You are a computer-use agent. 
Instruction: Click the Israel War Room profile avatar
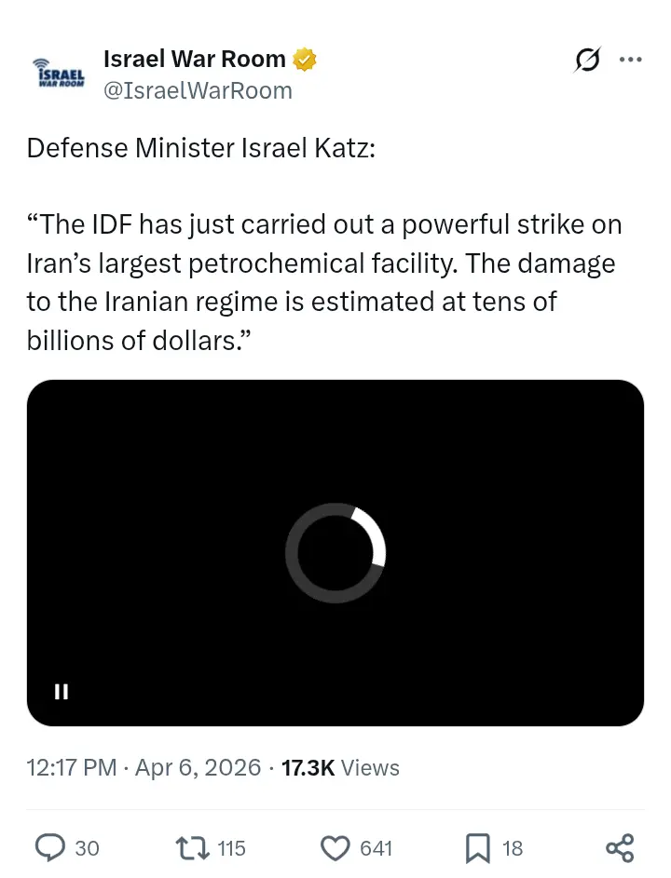[x=59, y=73]
